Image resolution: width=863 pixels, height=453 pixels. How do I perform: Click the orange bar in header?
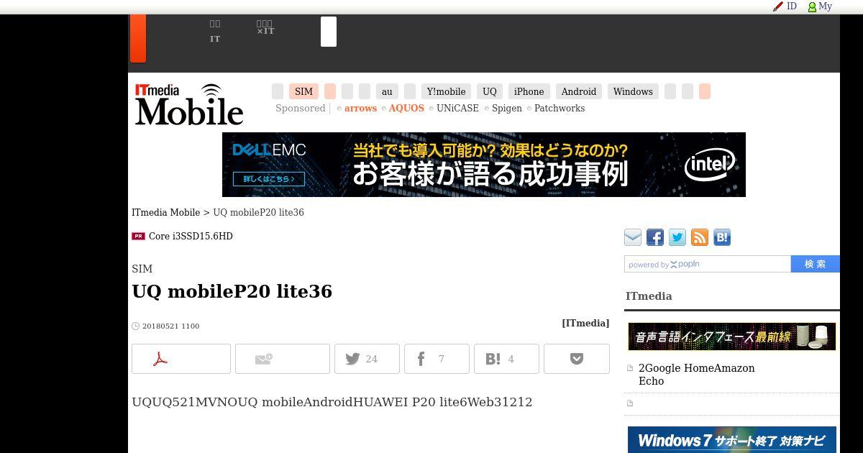pos(137,38)
